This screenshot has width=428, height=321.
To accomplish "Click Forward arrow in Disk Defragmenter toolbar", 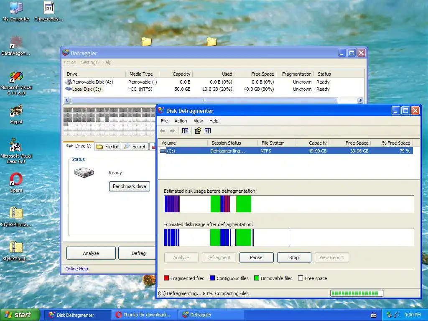I will [172, 131].
